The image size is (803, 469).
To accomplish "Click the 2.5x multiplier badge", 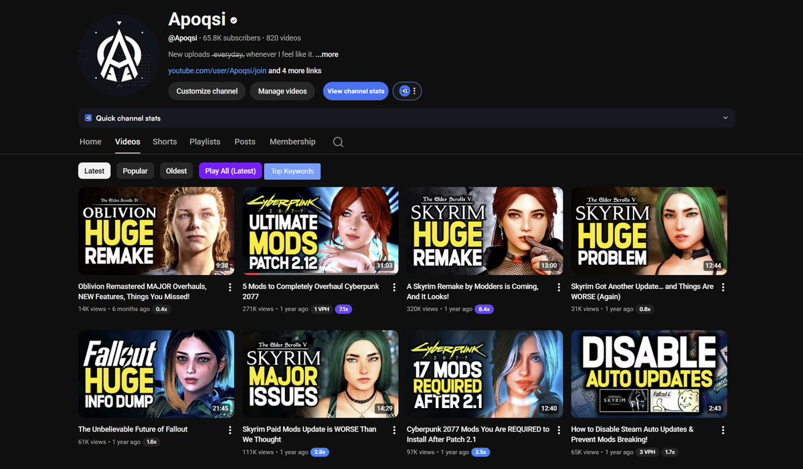I will 480,452.
